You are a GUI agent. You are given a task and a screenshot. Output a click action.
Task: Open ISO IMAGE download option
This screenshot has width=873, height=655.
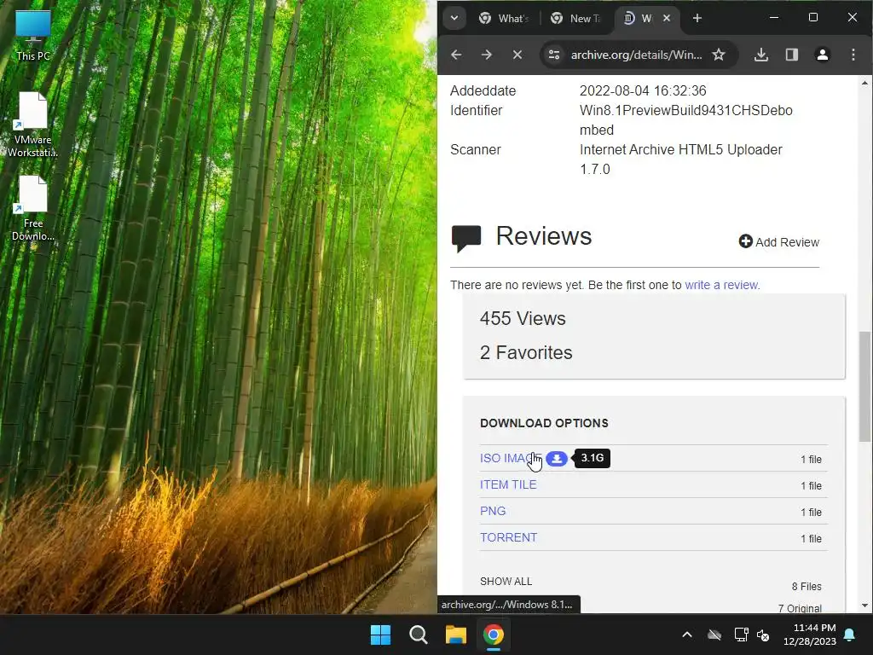(510, 458)
